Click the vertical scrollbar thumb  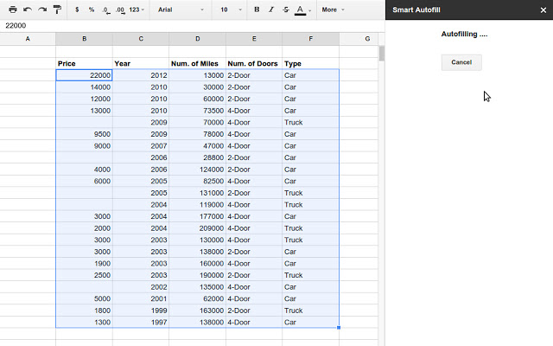click(382, 54)
